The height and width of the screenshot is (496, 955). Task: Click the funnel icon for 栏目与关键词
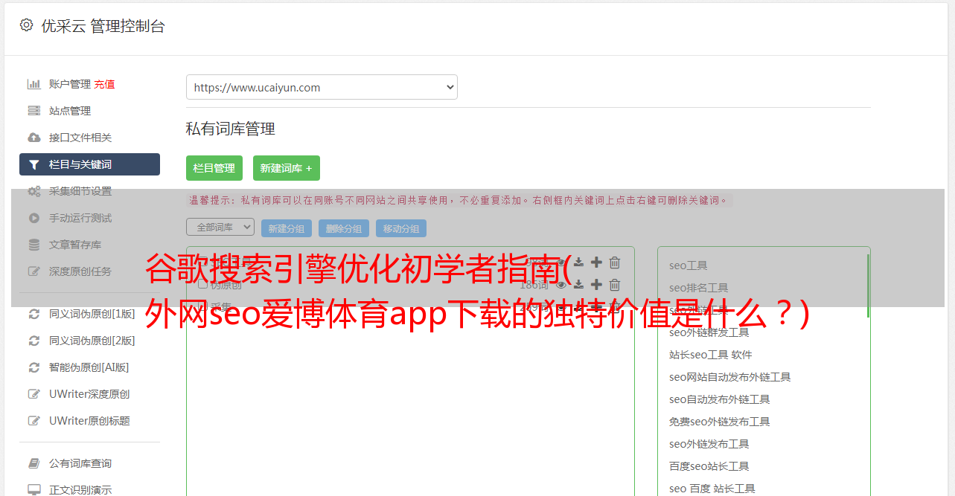pos(34,164)
